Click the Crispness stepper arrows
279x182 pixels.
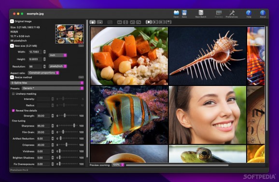pos(53,145)
